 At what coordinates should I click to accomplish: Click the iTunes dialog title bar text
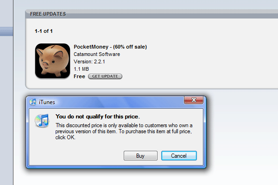47,102
